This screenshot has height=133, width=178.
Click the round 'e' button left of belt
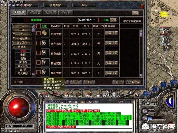click(x=41, y=96)
